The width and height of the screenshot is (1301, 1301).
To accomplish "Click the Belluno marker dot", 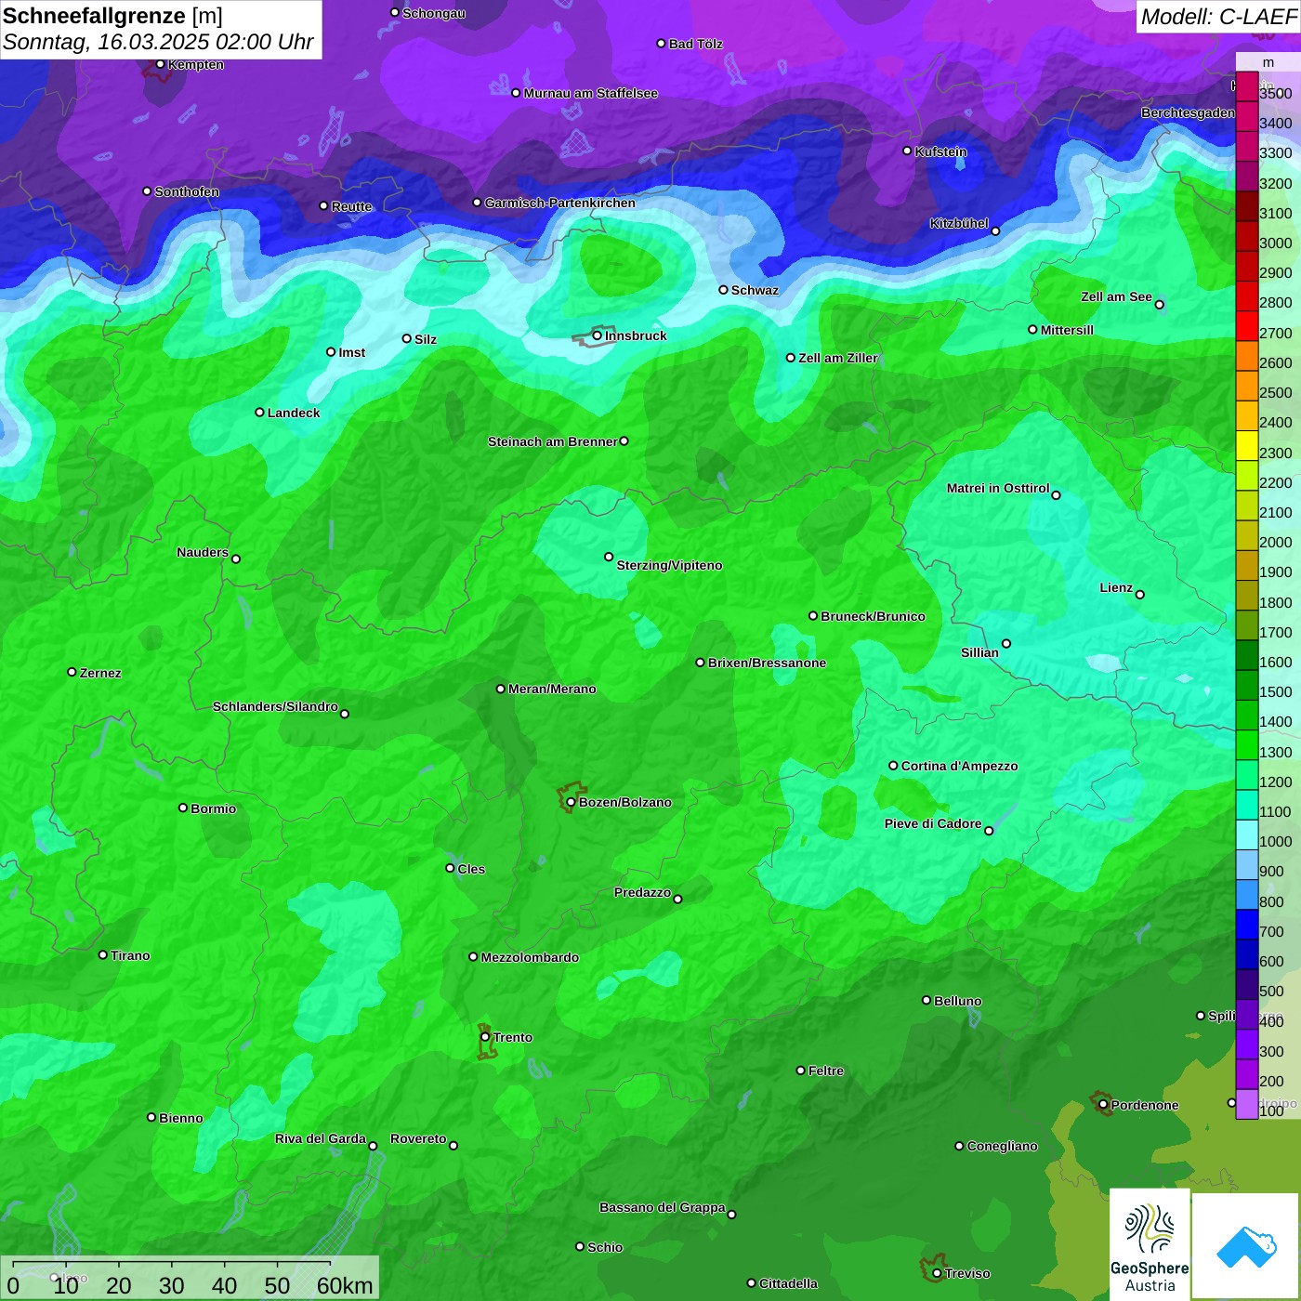I will click(x=926, y=1000).
